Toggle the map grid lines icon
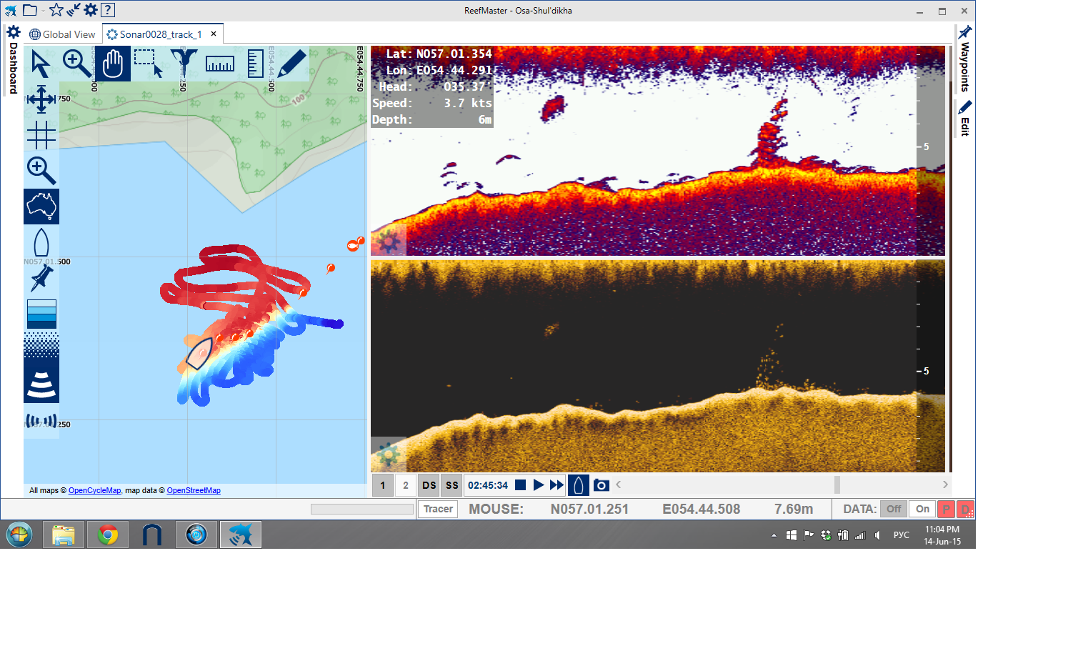Screen dimensions: 1073x646 tap(41, 135)
